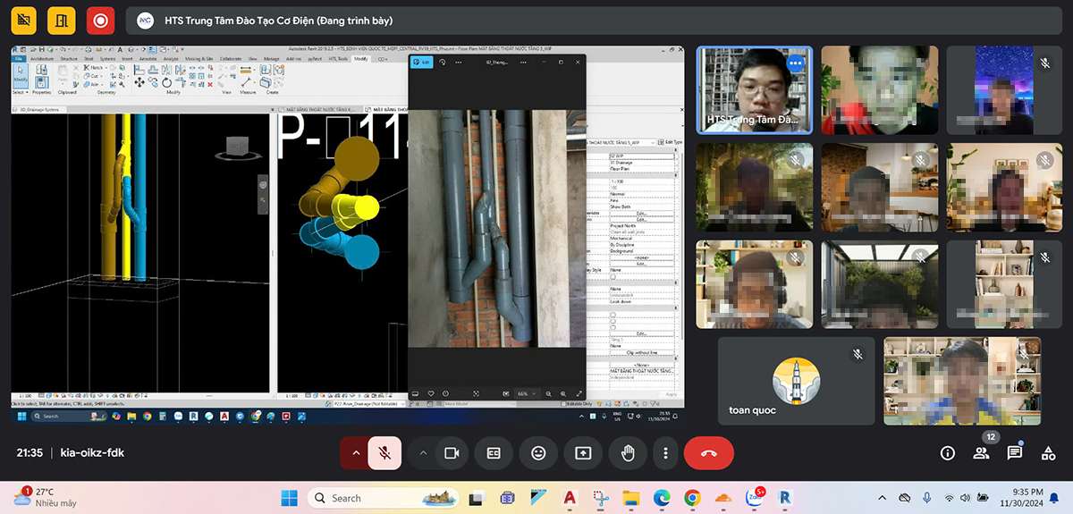Image resolution: width=1073 pixels, height=514 pixels.
Task: Click the ViewCube in the 3D view
Action: (x=238, y=148)
